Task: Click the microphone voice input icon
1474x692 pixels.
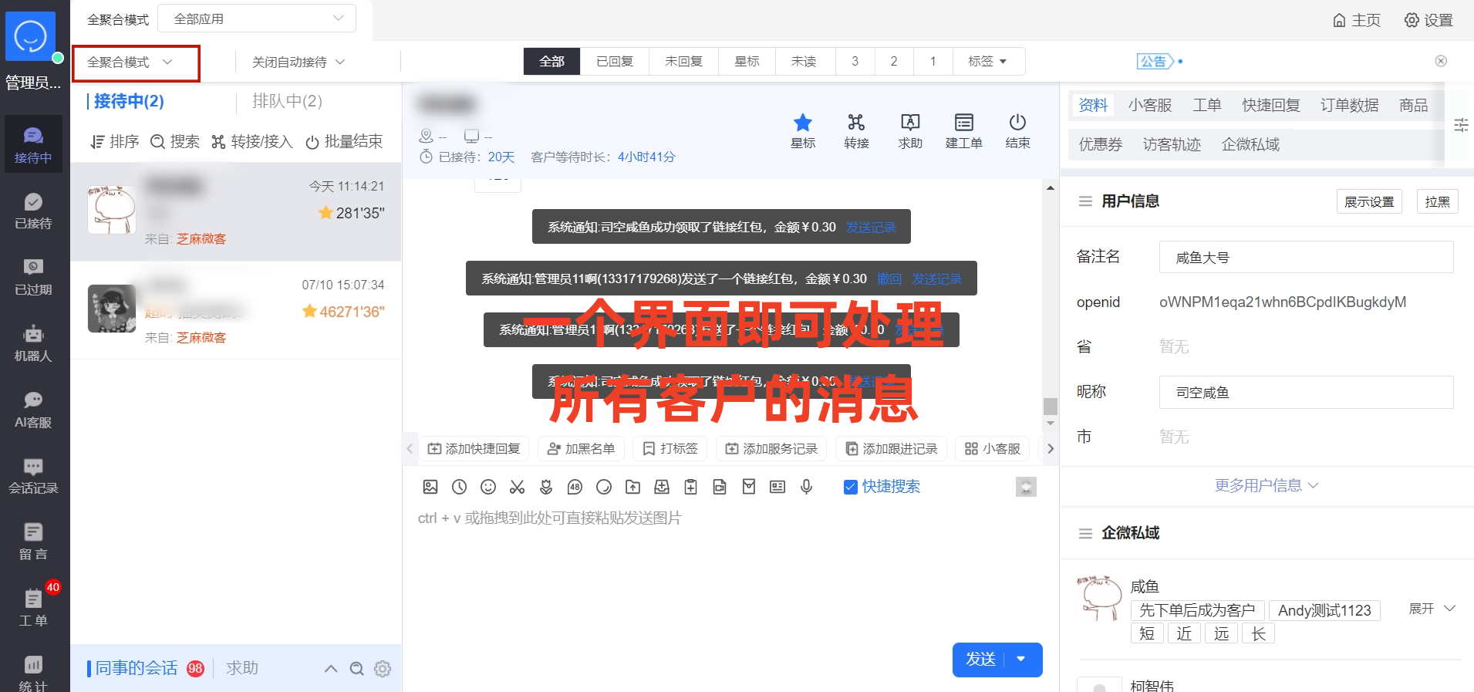Action: click(x=807, y=487)
